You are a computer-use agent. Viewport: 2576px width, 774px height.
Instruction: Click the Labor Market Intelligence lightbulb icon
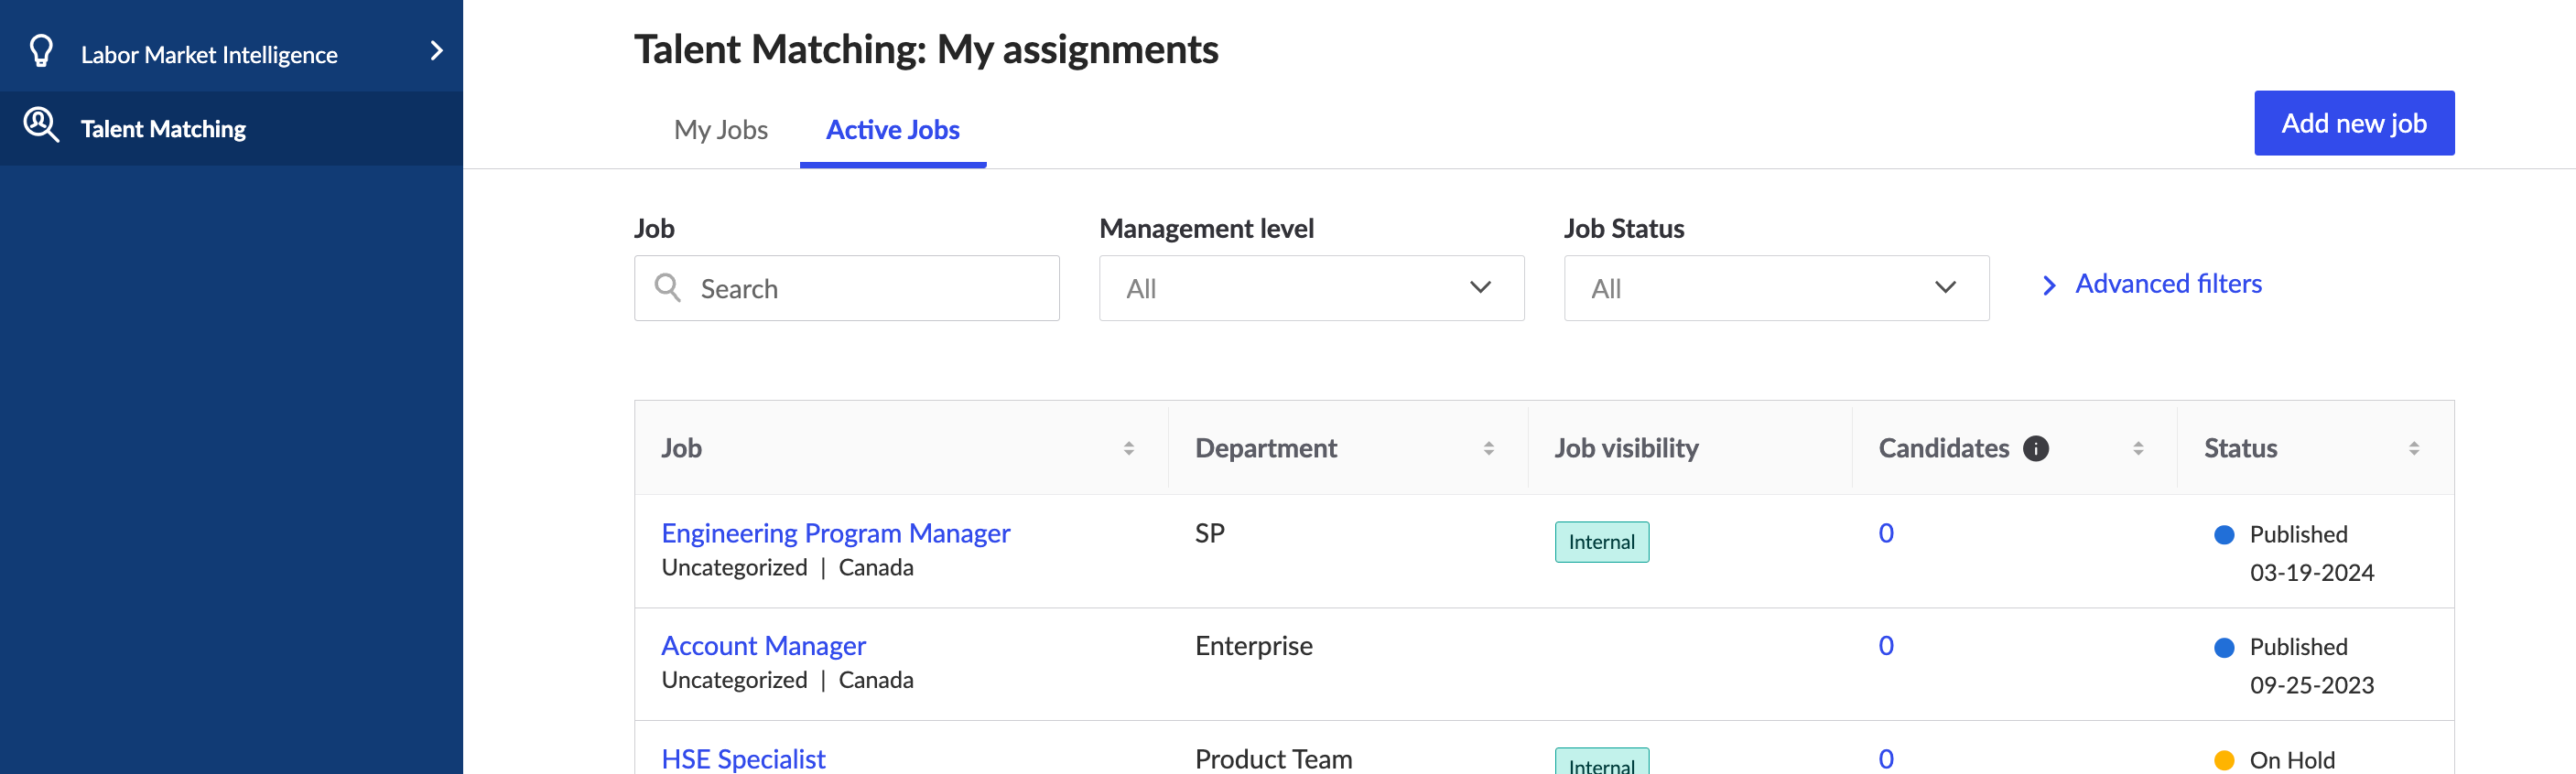[41, 52]
